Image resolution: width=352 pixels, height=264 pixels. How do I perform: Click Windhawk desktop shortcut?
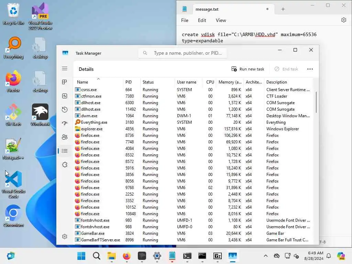tap(40, 115)
